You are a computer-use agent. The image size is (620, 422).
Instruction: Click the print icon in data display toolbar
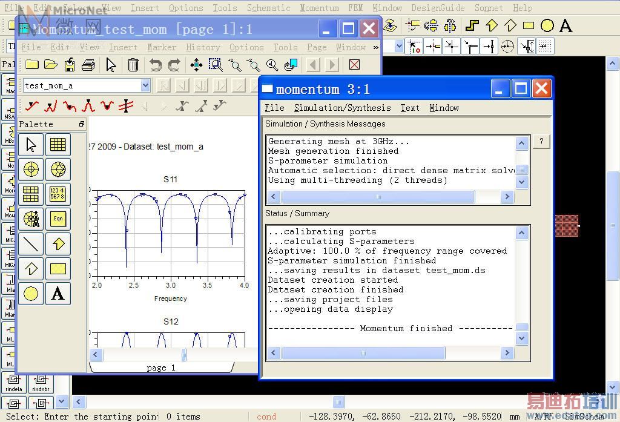pyautogui.click(x=88, y=65)
